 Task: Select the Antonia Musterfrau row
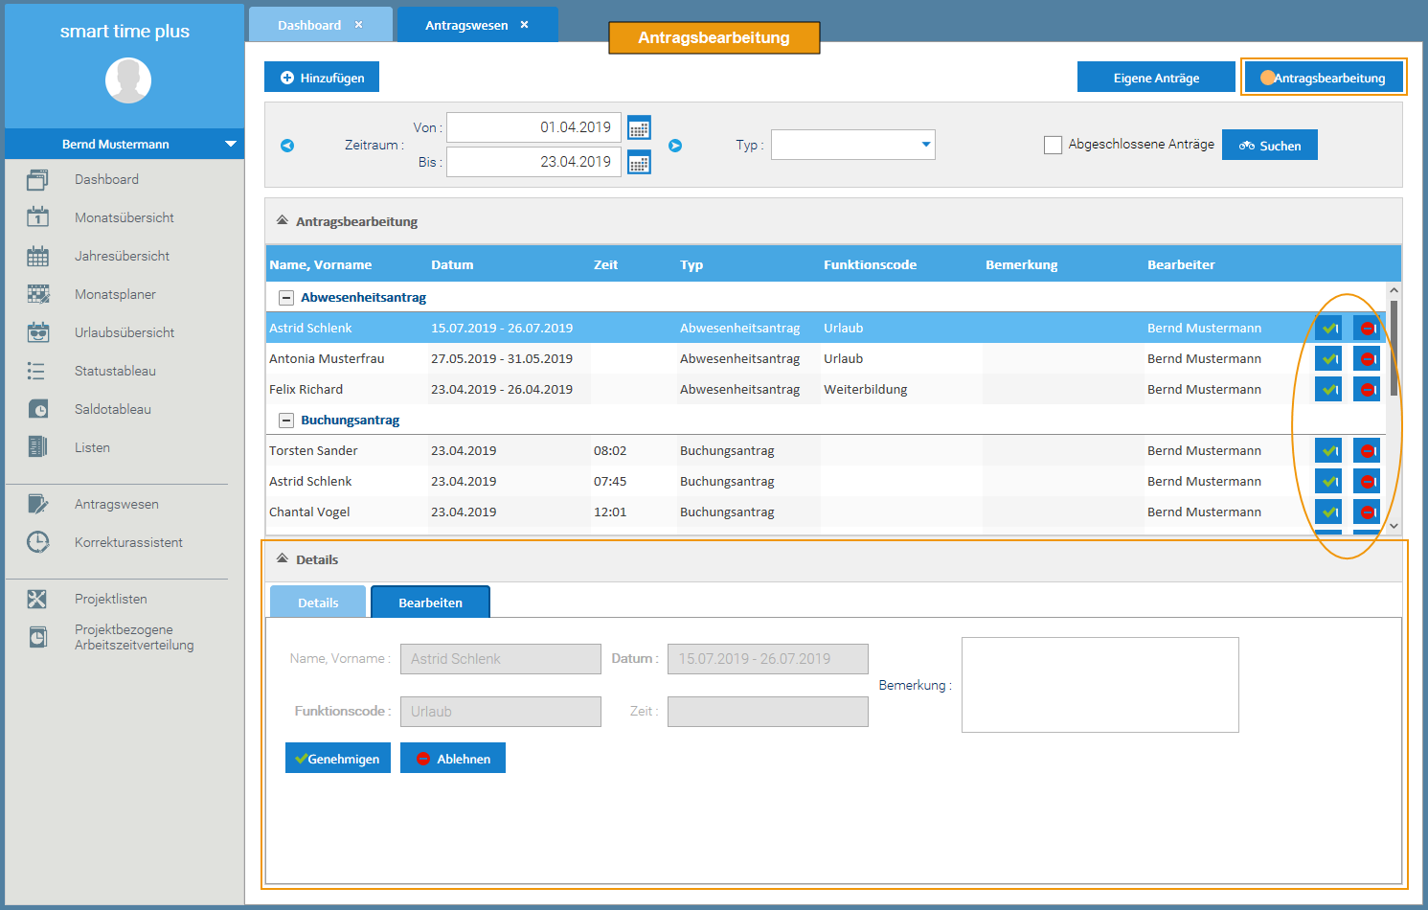(x=826, y=358)
